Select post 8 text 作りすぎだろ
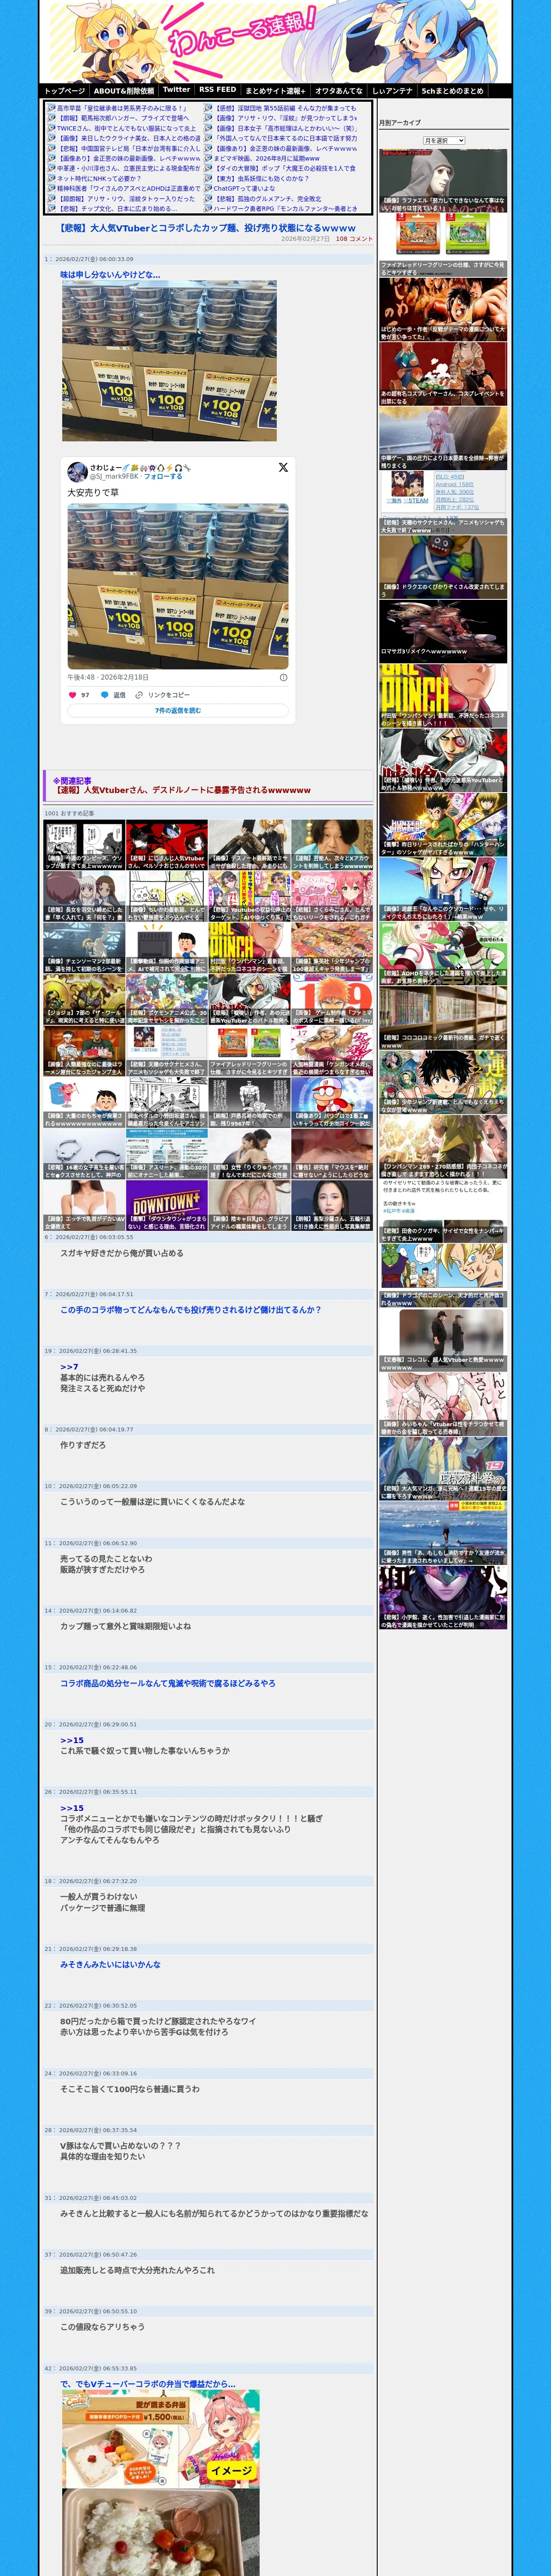551x2576 pixels. click(x=82, y=1445)
